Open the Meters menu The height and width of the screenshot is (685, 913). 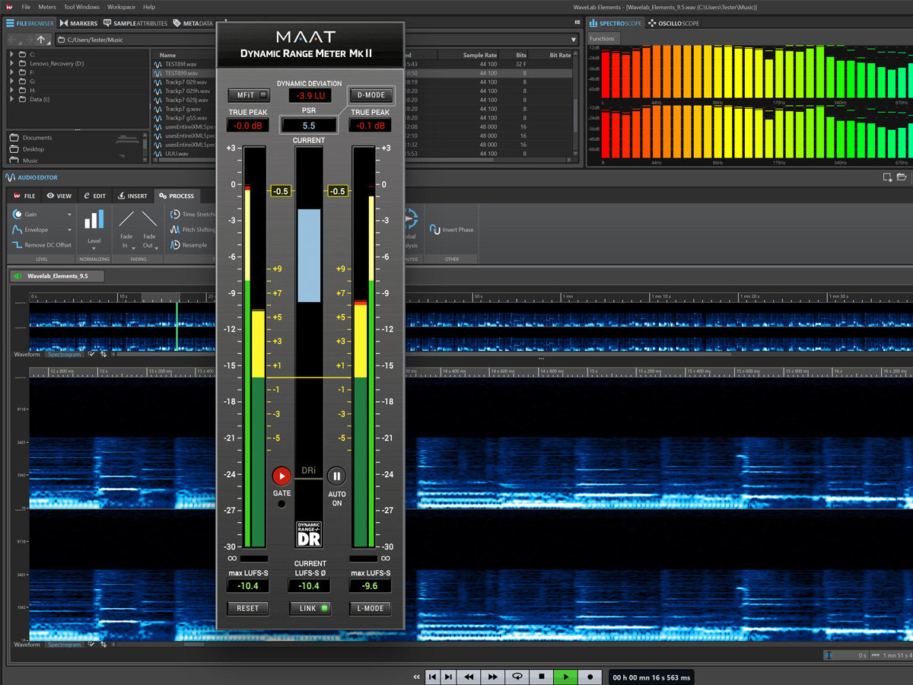(46, 7)
